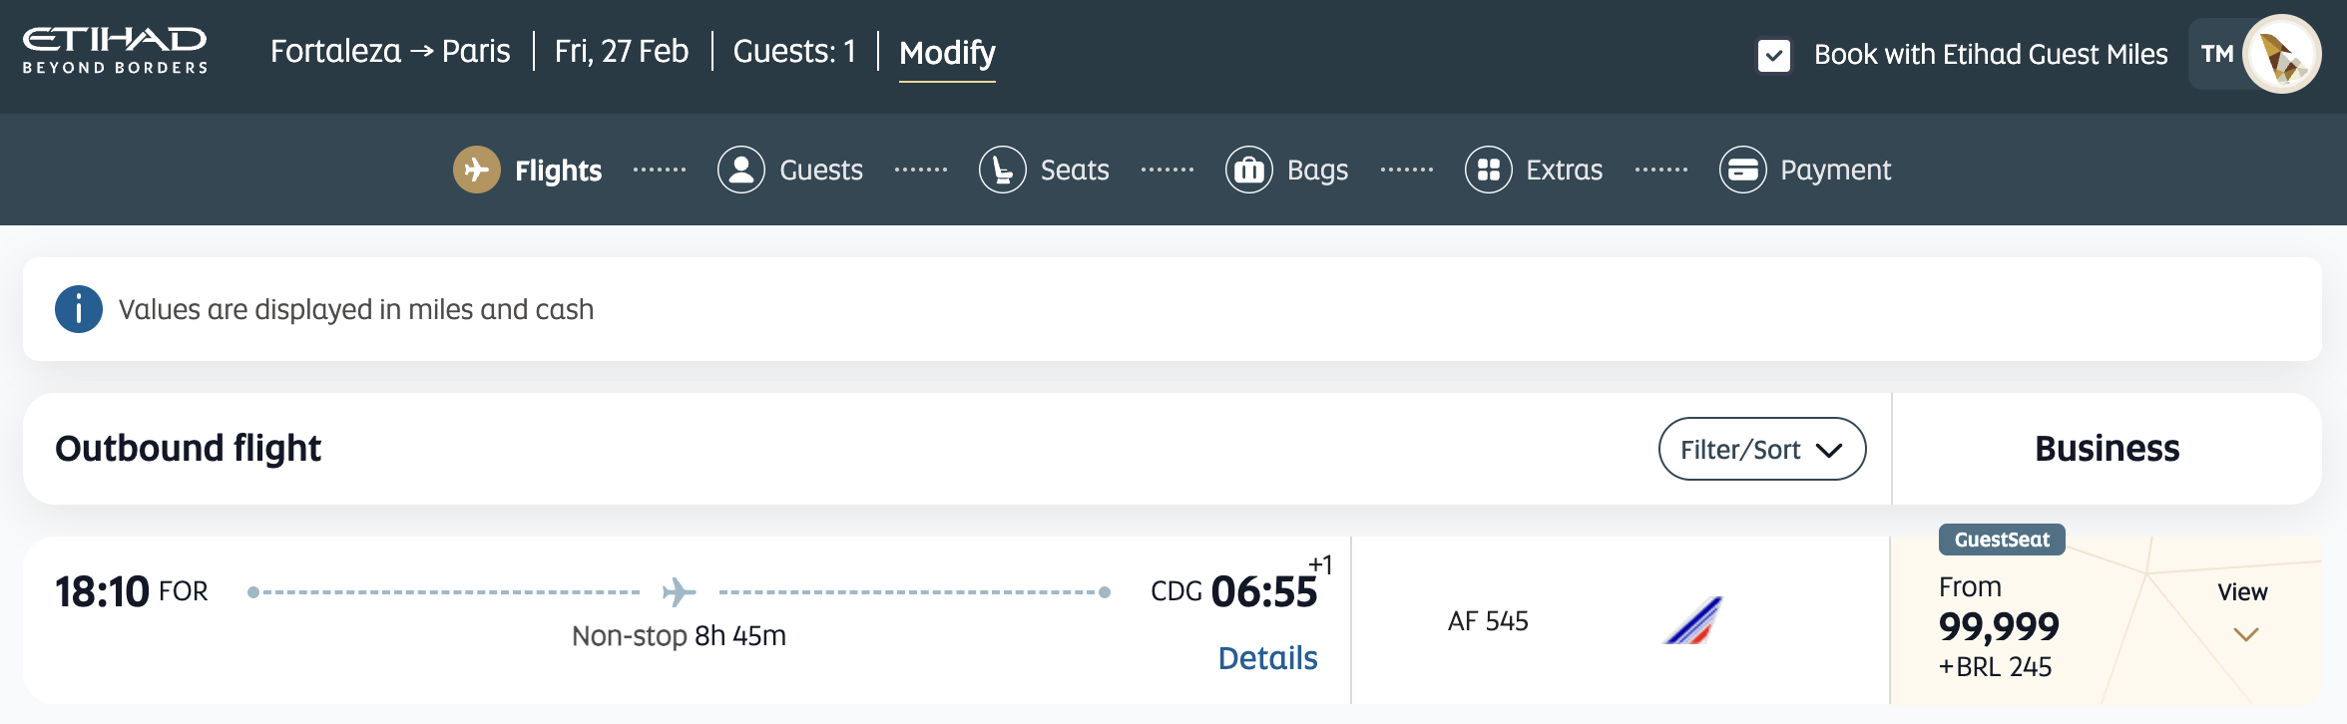Click the Extras grid step icon
Viewport: 2347px width, 724px height.
(x=1488, y=170)
